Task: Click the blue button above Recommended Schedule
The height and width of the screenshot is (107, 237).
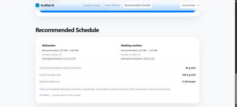Action: tap(117, 11)
